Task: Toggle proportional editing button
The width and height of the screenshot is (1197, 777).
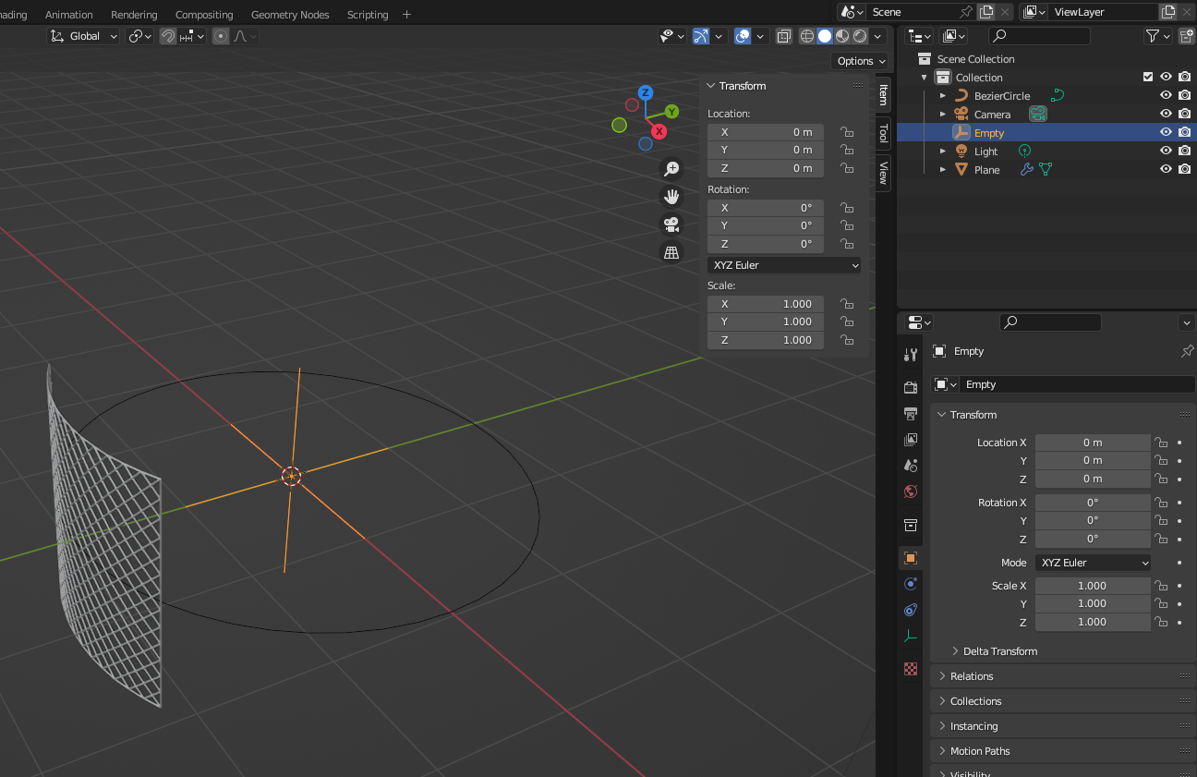Action: click(x=221, y=36)
